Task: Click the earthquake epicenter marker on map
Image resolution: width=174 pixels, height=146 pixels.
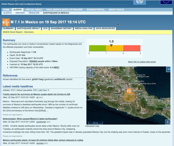Action: point(129,91)
